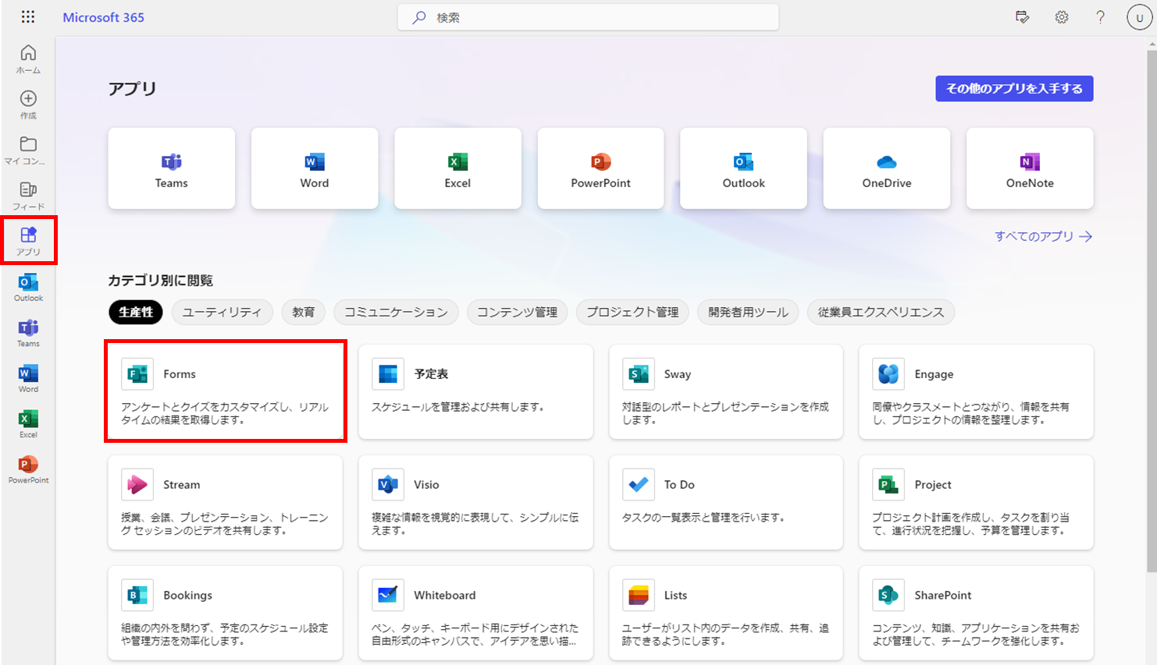This screenshot has width=1157, height=665.
Task: Click the SharePoint description about コンテンツ、知識
Action: (x=976, y=635)
